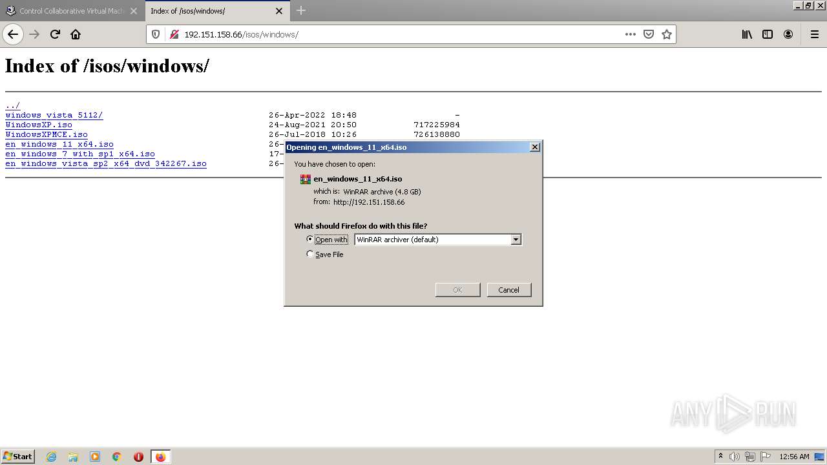Screen dimensions: 827x465
Task: Close the Index of /isos/windows/ tab
Action: (x=279, y=11)
